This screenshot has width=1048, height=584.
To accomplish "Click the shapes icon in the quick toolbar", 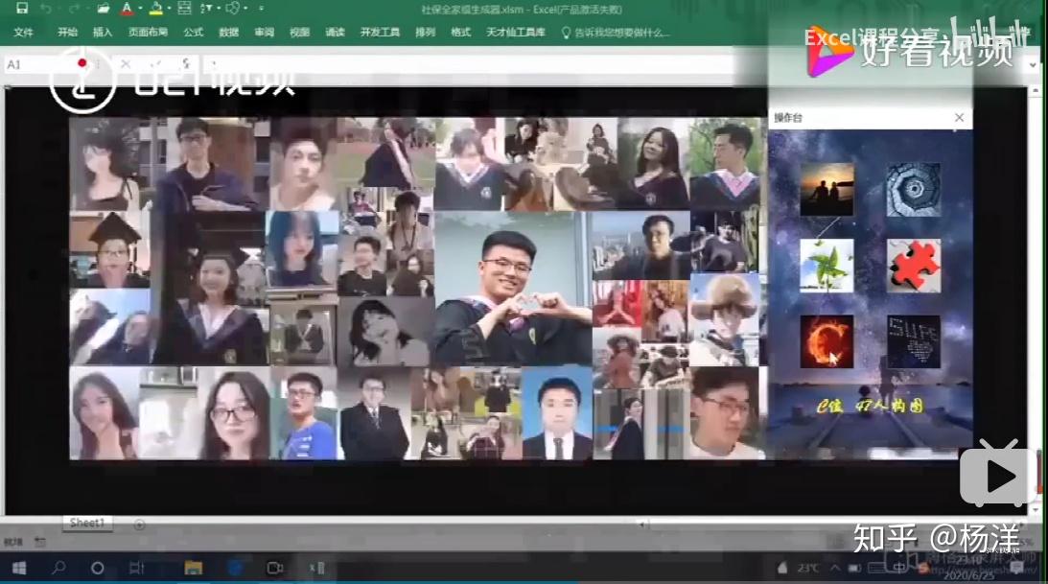I will (233, 8).
